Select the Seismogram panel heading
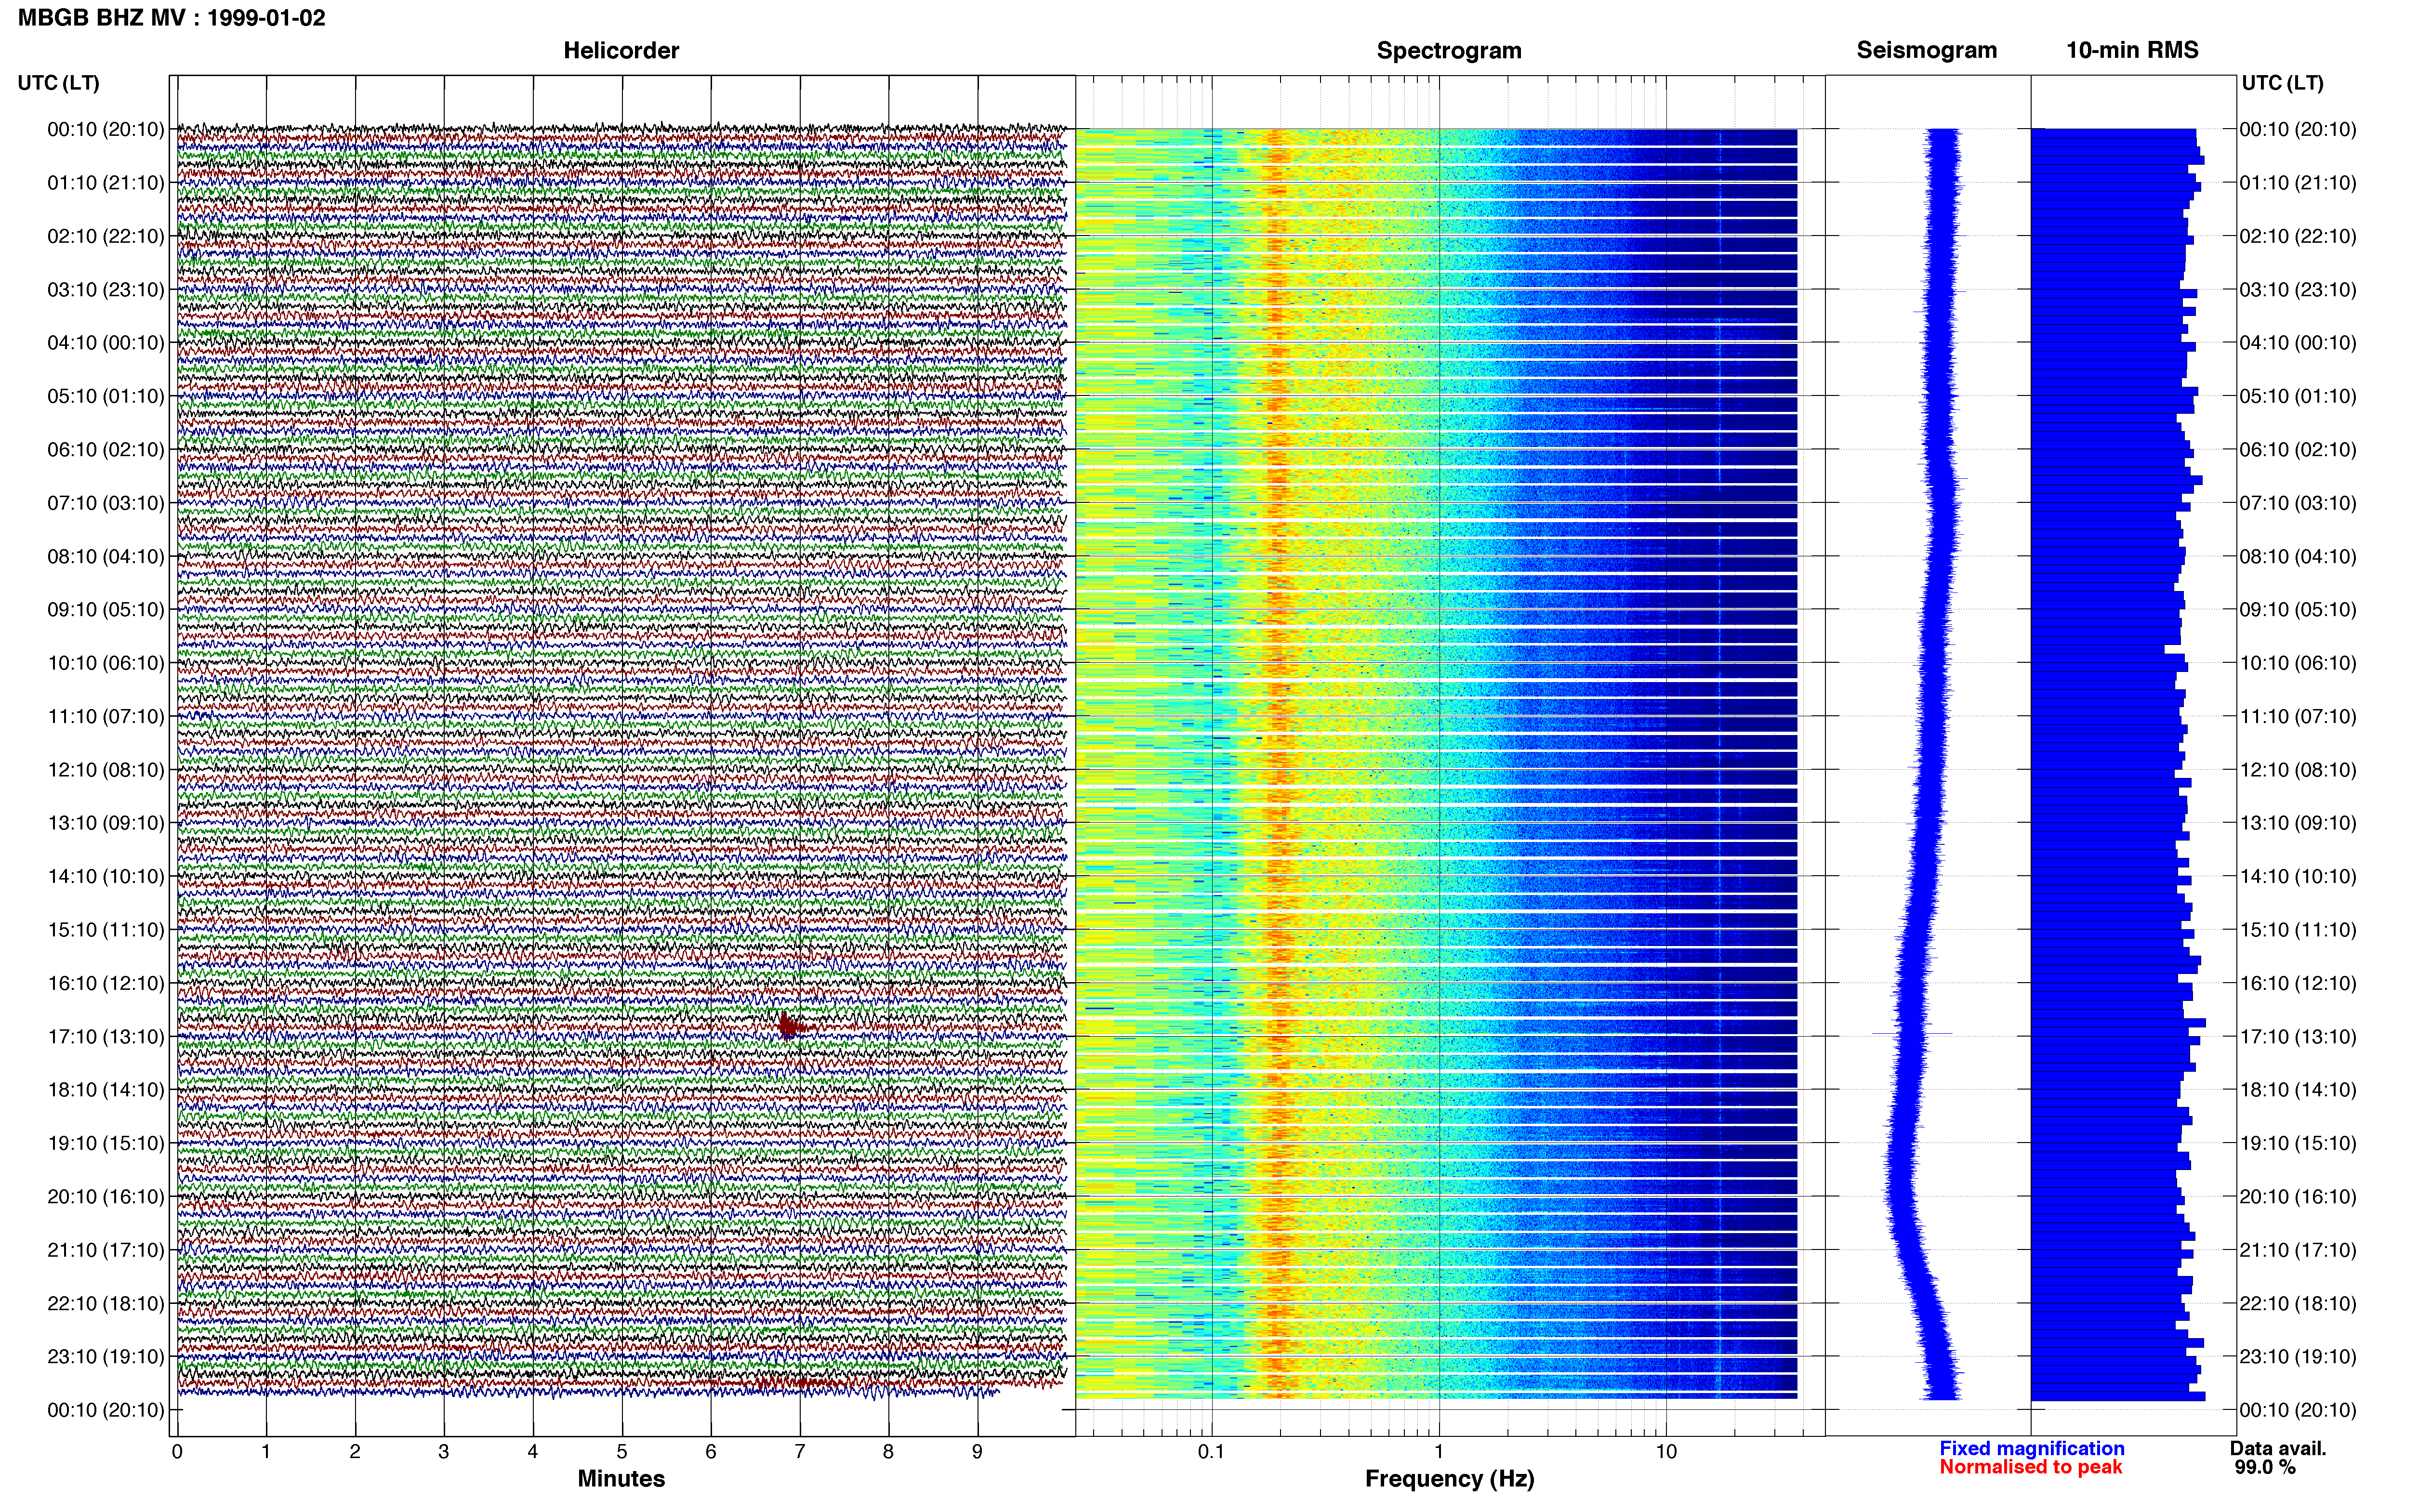Viewport: 2418px width, 1512px height. click(x=1926, y=50)
